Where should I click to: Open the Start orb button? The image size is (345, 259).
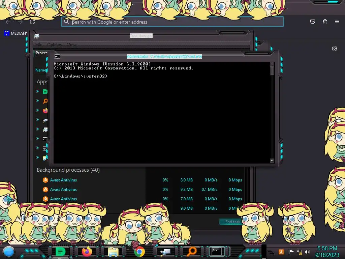(9, 252)
